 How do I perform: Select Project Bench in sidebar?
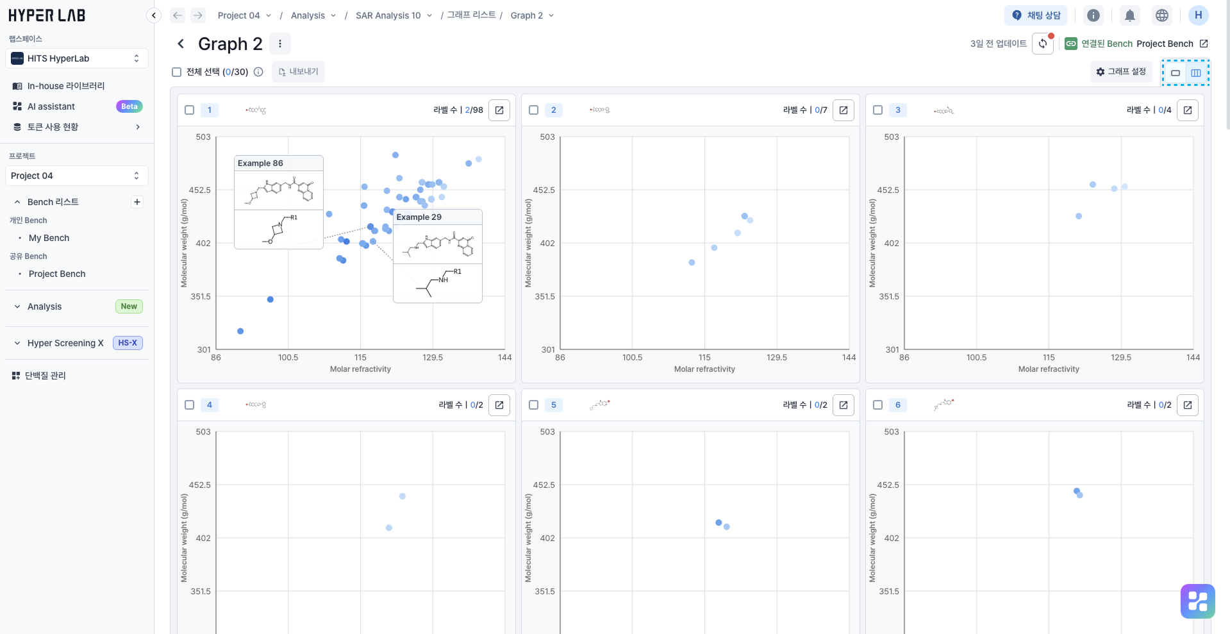(57, 274)
